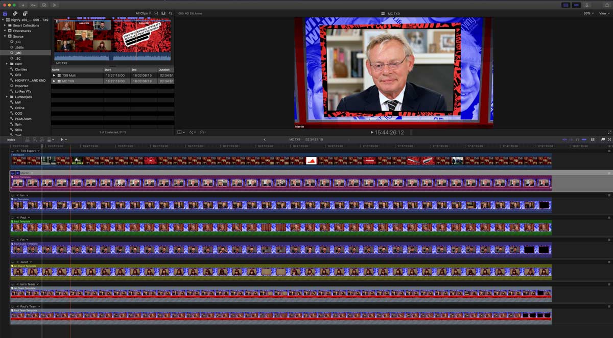Sort the browser by Duration column
613x338 pixels.
(166, 69)
